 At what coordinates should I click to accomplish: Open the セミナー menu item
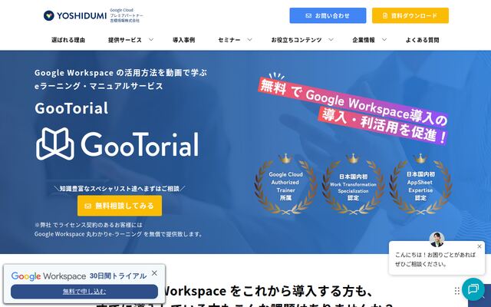pyautogui.click(x=229, y=40)
